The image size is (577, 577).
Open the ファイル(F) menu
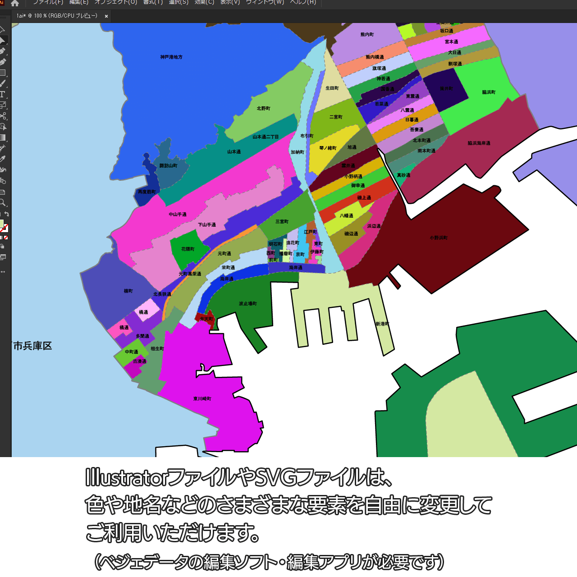pos(48,2)
